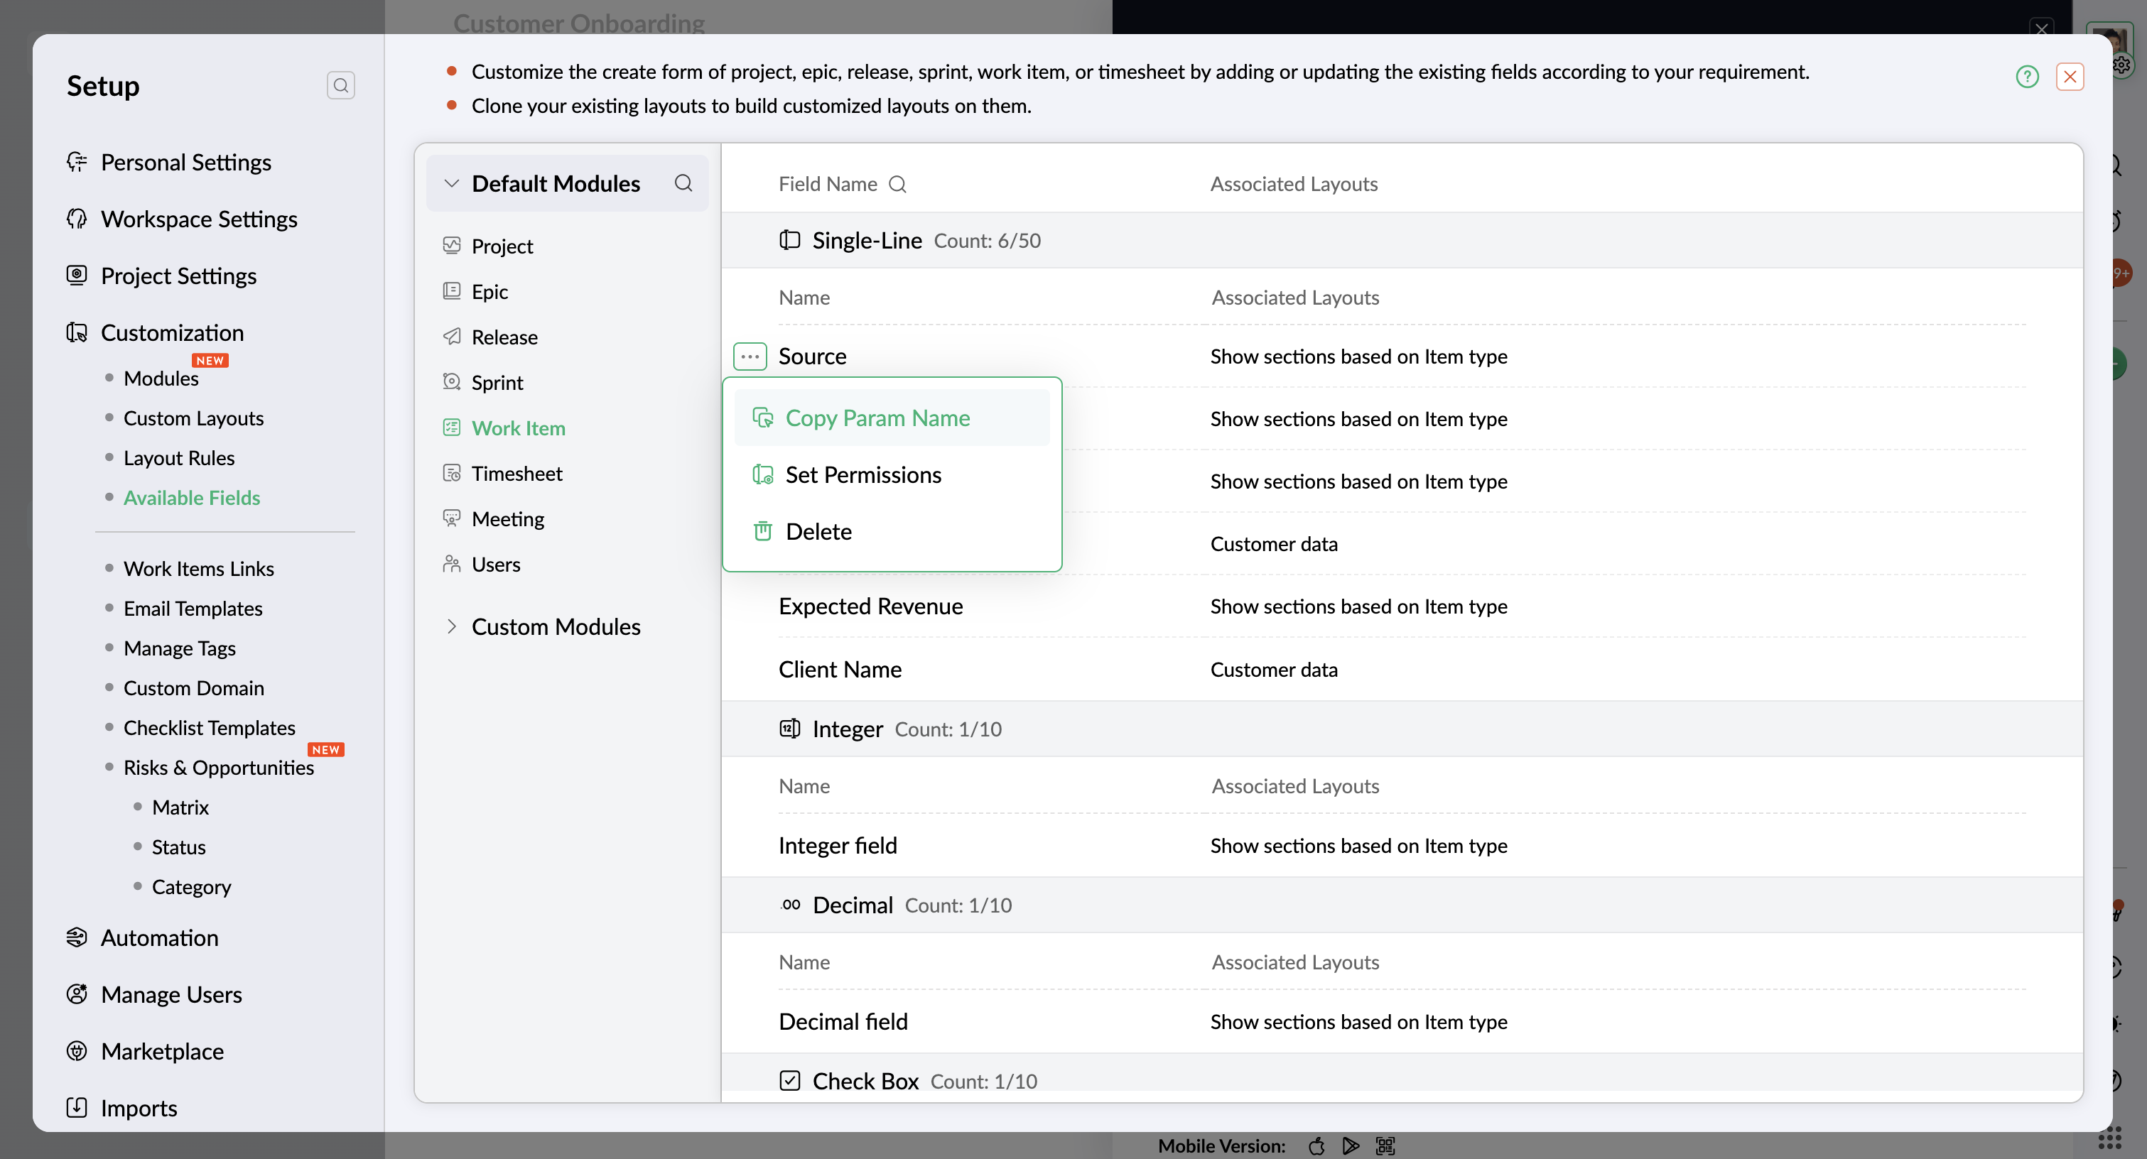The width and height of the screenshot is (2147, 1159).
Task: Expand the Custom Modules section
Action: (x=451, y=626)
